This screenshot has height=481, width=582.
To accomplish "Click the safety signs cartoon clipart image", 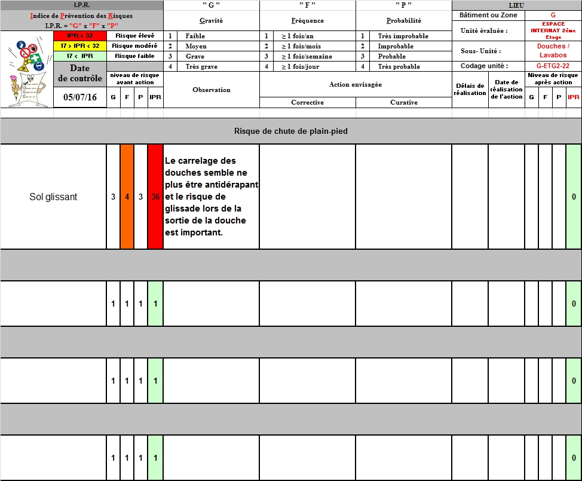I will tap(26, 69).
